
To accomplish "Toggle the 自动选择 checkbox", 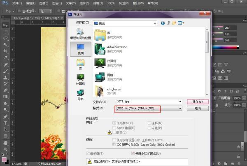I will [19, 11].
